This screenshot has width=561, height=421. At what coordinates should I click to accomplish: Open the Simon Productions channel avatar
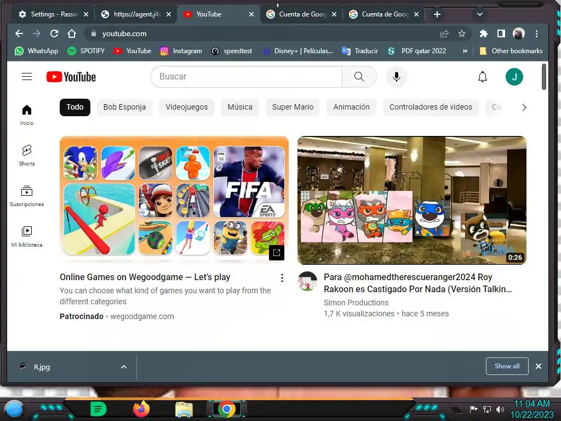[307, 281]
